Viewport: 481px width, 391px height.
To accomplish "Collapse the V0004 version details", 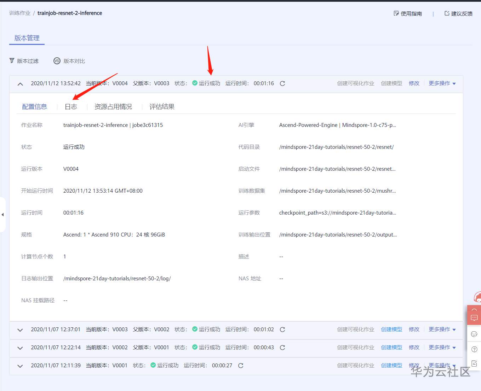I will point(20,84).
